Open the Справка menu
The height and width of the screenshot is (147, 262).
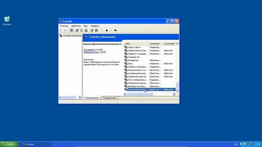coord(95,26)
